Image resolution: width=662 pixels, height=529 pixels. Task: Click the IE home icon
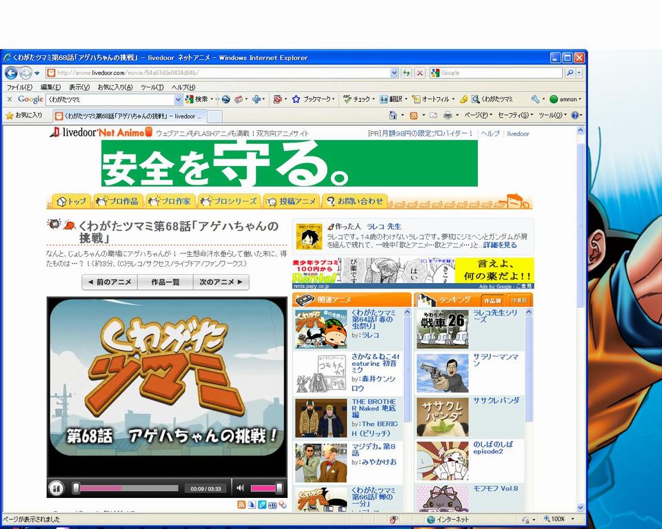(392, 115)
